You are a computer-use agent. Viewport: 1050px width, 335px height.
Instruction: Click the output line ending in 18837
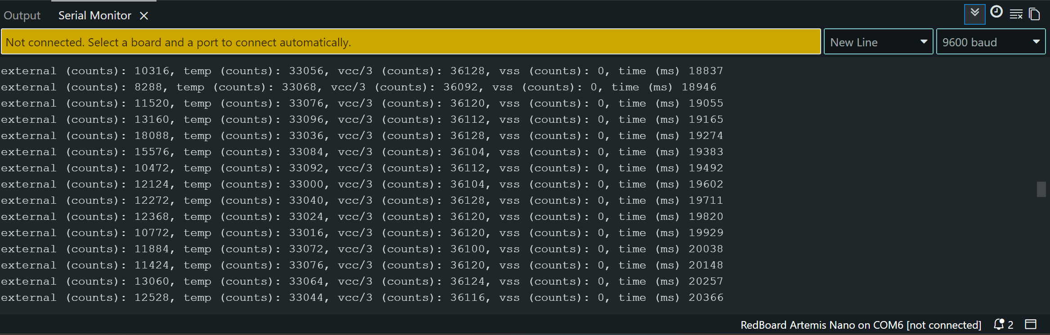pos(362,71)
